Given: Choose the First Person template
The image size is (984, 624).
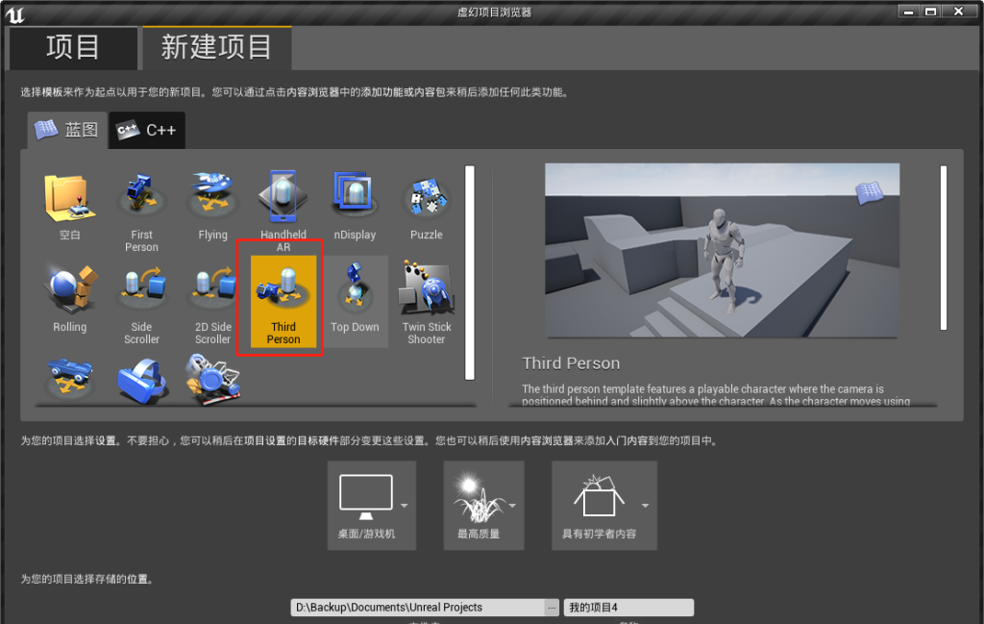Looking at the screenshot, I should 141,211.
